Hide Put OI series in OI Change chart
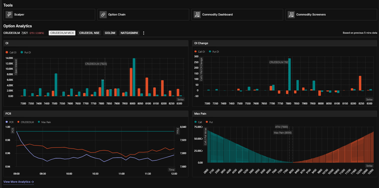379x188 pixels. (x=214, y=52)
